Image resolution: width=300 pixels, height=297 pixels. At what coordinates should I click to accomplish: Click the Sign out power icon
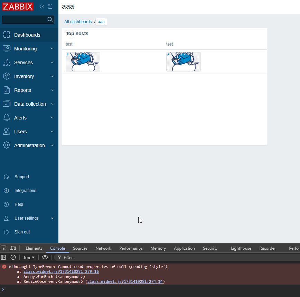tap(6, 232)
